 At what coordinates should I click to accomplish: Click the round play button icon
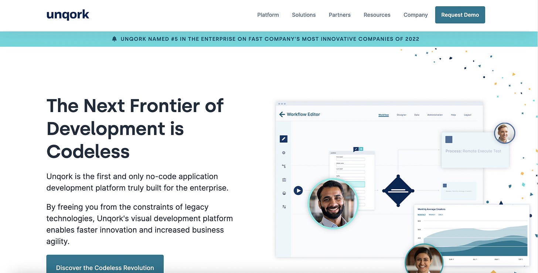(298, 191)
